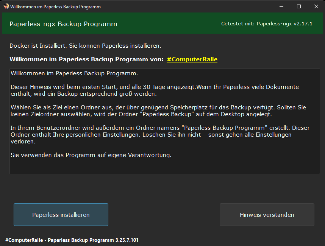Click the green header title Paperless-ngx Backup Programm
The image size is (325, 246).
pos(63,24)
